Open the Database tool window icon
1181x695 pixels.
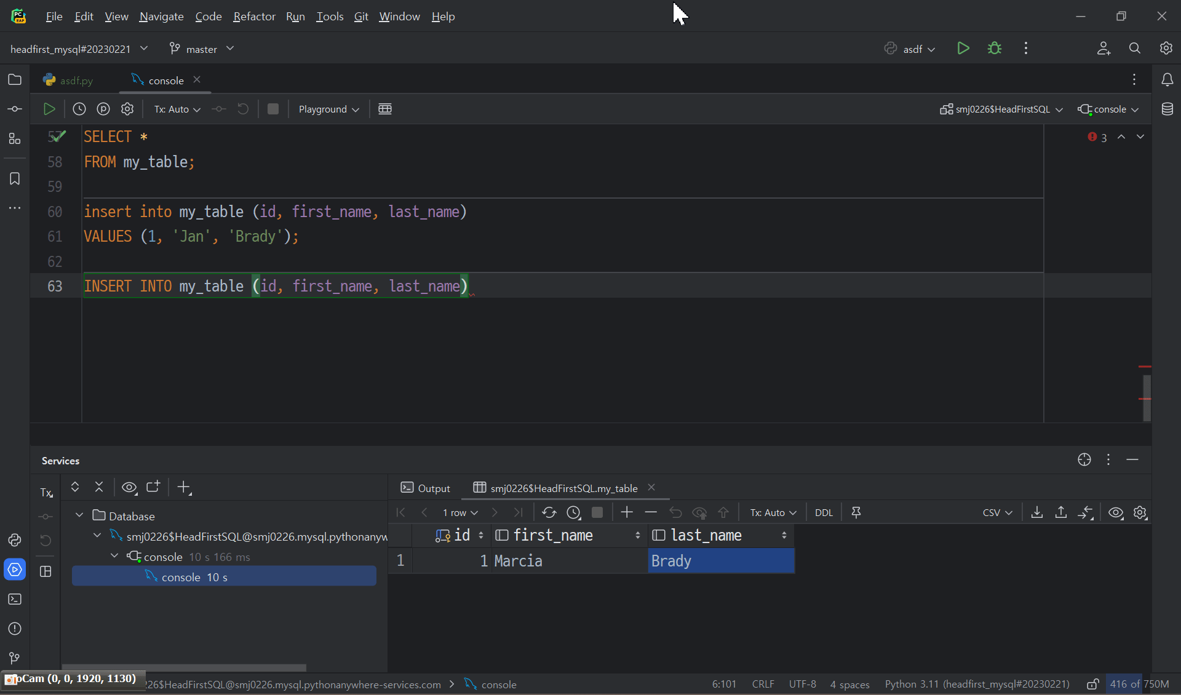click(x=1167, y=109)
